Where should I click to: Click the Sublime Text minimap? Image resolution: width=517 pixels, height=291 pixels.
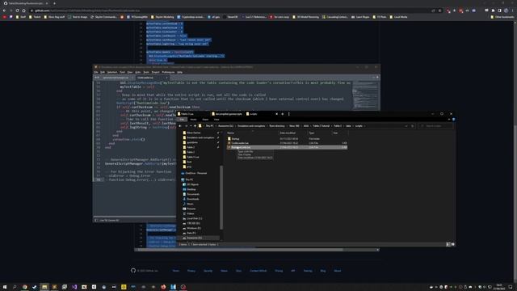(x=365, y=95)
